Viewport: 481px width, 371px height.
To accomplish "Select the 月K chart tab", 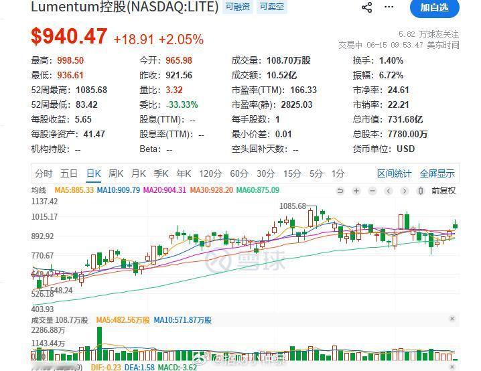I will pyautogui.click(x=139, y=174).
